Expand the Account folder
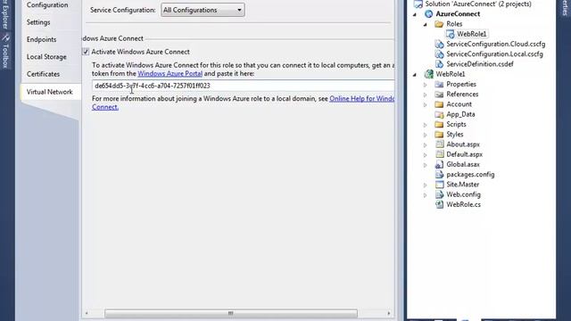571x321 pixels. [425, 104]
